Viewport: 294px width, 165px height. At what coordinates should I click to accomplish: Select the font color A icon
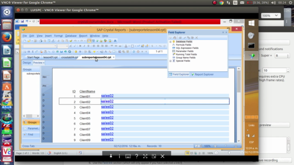point(126,46)
